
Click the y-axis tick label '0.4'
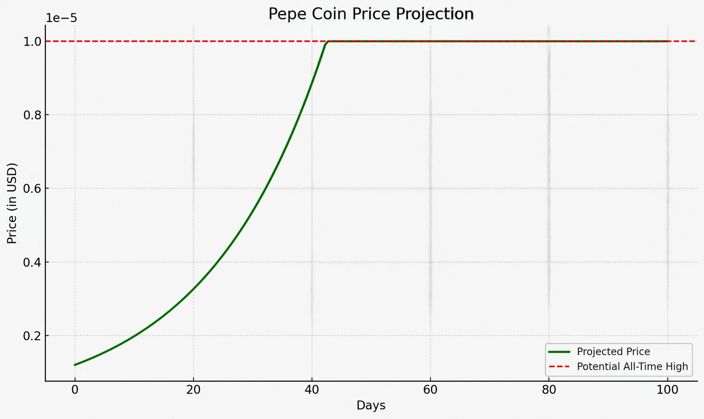(32, 262)
